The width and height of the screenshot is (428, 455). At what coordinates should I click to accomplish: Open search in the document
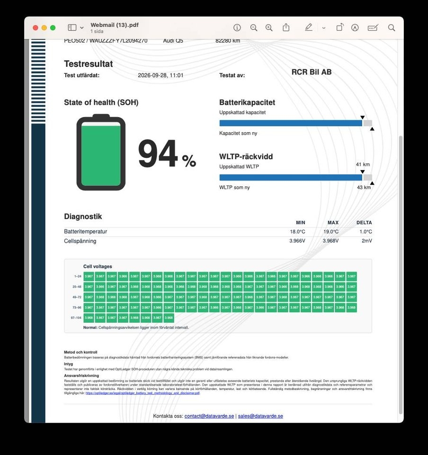point(392,27)
